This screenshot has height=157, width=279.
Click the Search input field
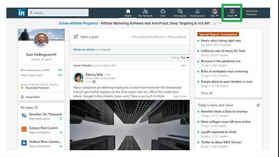(58, 13)
